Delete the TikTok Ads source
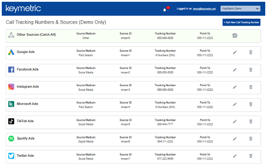 [x=251, y=121]
